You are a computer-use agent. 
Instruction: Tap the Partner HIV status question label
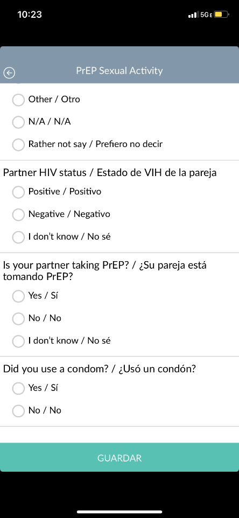110,173
